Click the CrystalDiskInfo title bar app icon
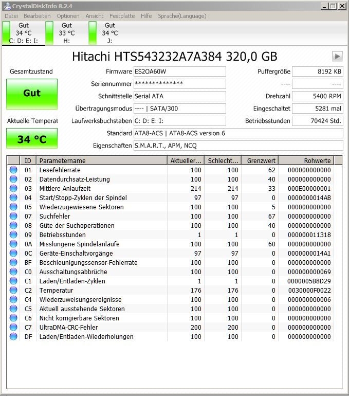The image size is (349, 396). pyautogui.click(x=7, y=6)
